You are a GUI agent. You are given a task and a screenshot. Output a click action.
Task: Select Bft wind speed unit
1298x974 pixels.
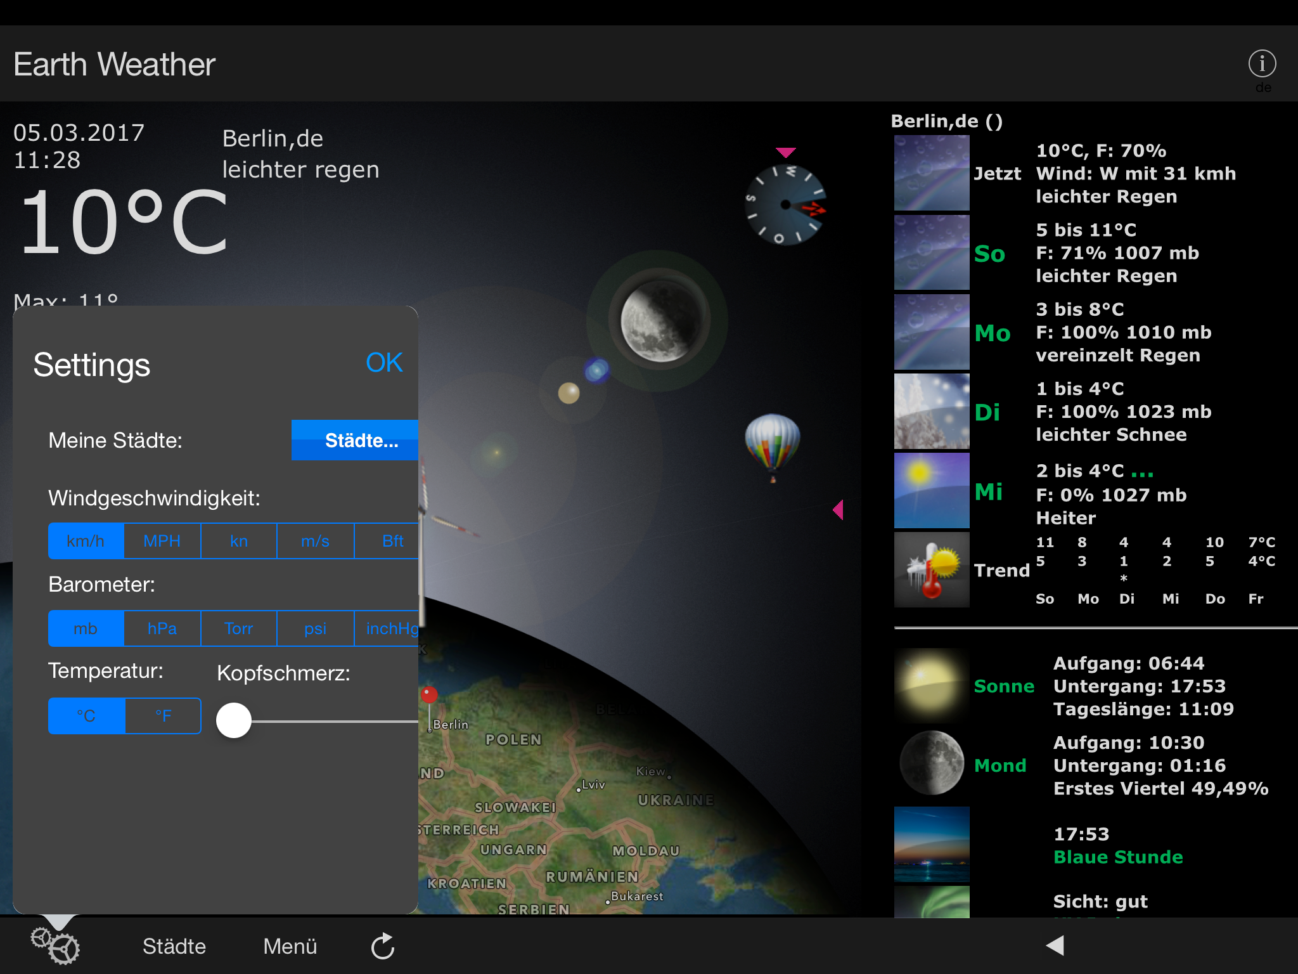[x=386, y=541]
